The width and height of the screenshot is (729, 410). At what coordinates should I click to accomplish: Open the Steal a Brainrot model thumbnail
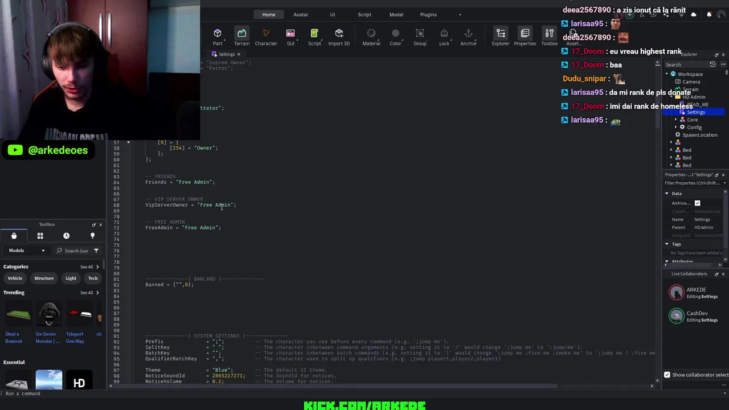[18, 315]
